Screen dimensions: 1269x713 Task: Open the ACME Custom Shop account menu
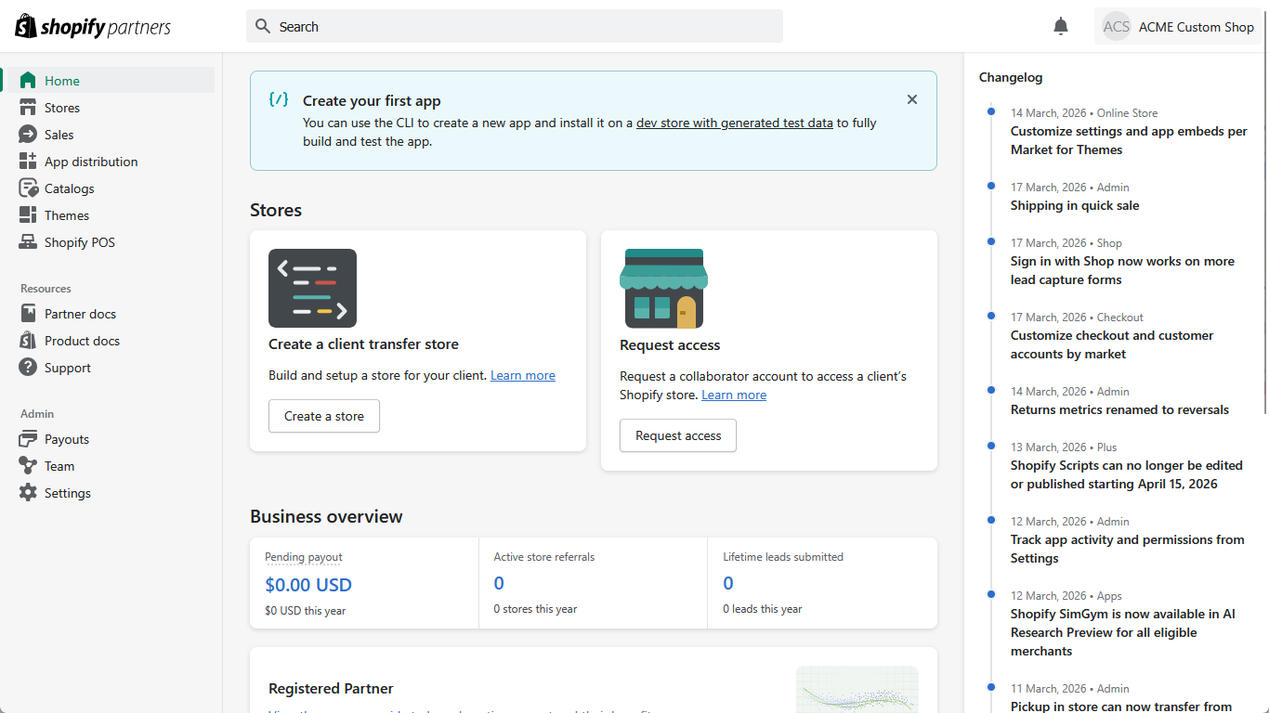(x=1178, y=27)
